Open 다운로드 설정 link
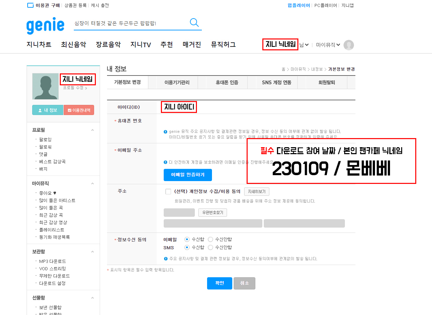 (52, 283)
